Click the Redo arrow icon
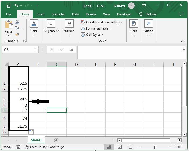 [27, 5]
